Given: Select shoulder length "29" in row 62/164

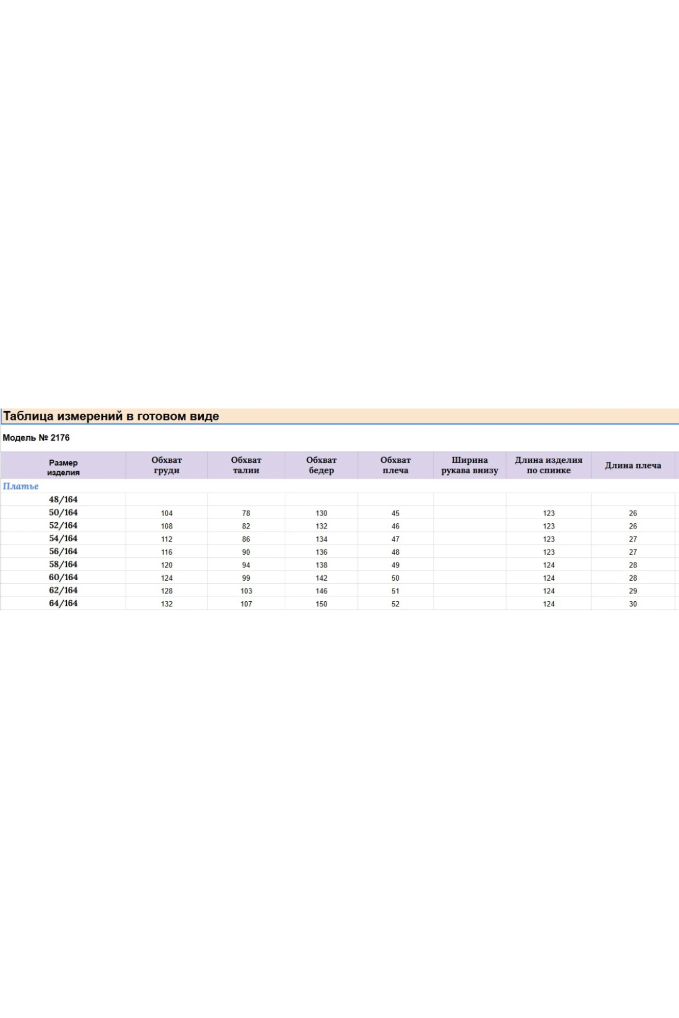Looking at the screenshot, I should [x=633, y=591].
